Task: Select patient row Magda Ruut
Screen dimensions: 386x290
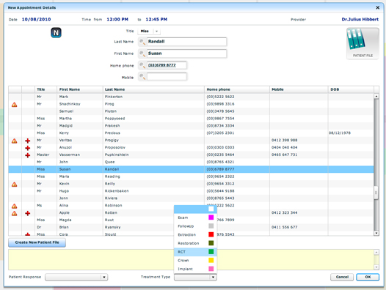Action: click(191, 220)
